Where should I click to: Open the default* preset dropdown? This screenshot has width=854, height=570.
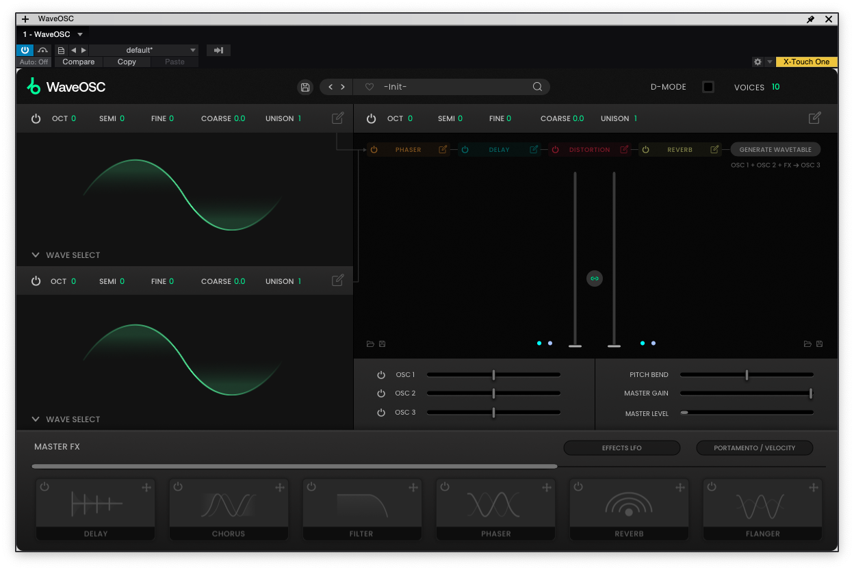pyautogui.click(x=144, y=50)
